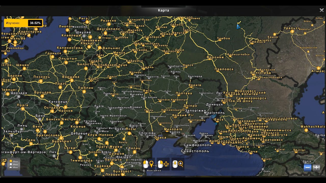Select the Одеса city label
The width and height of the screenshot is (326, 183).
point(160,138)
